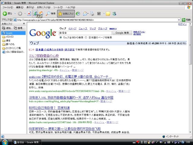Click the red ball tray icon
The height and width of the screenshot is (145, 193).
click(138, 142)
